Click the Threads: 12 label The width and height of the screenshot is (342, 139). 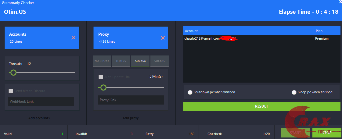20,64
